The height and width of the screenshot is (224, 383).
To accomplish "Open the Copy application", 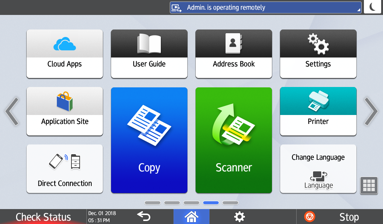I will tap(149, 140).
